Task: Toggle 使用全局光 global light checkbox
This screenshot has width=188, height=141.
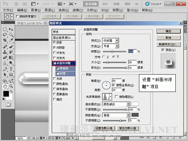Action: tap(113, 85)
